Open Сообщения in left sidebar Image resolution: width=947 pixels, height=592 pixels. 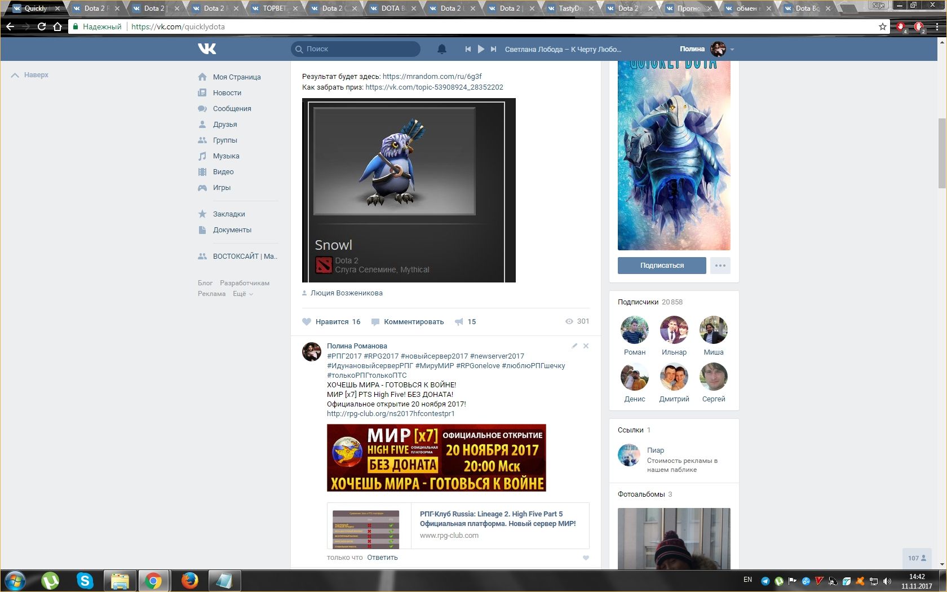pyautogui.click(x=232, y=109)
